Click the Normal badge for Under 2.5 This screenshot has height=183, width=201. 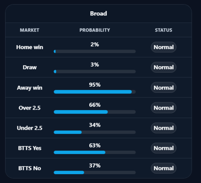pos(164,128)
